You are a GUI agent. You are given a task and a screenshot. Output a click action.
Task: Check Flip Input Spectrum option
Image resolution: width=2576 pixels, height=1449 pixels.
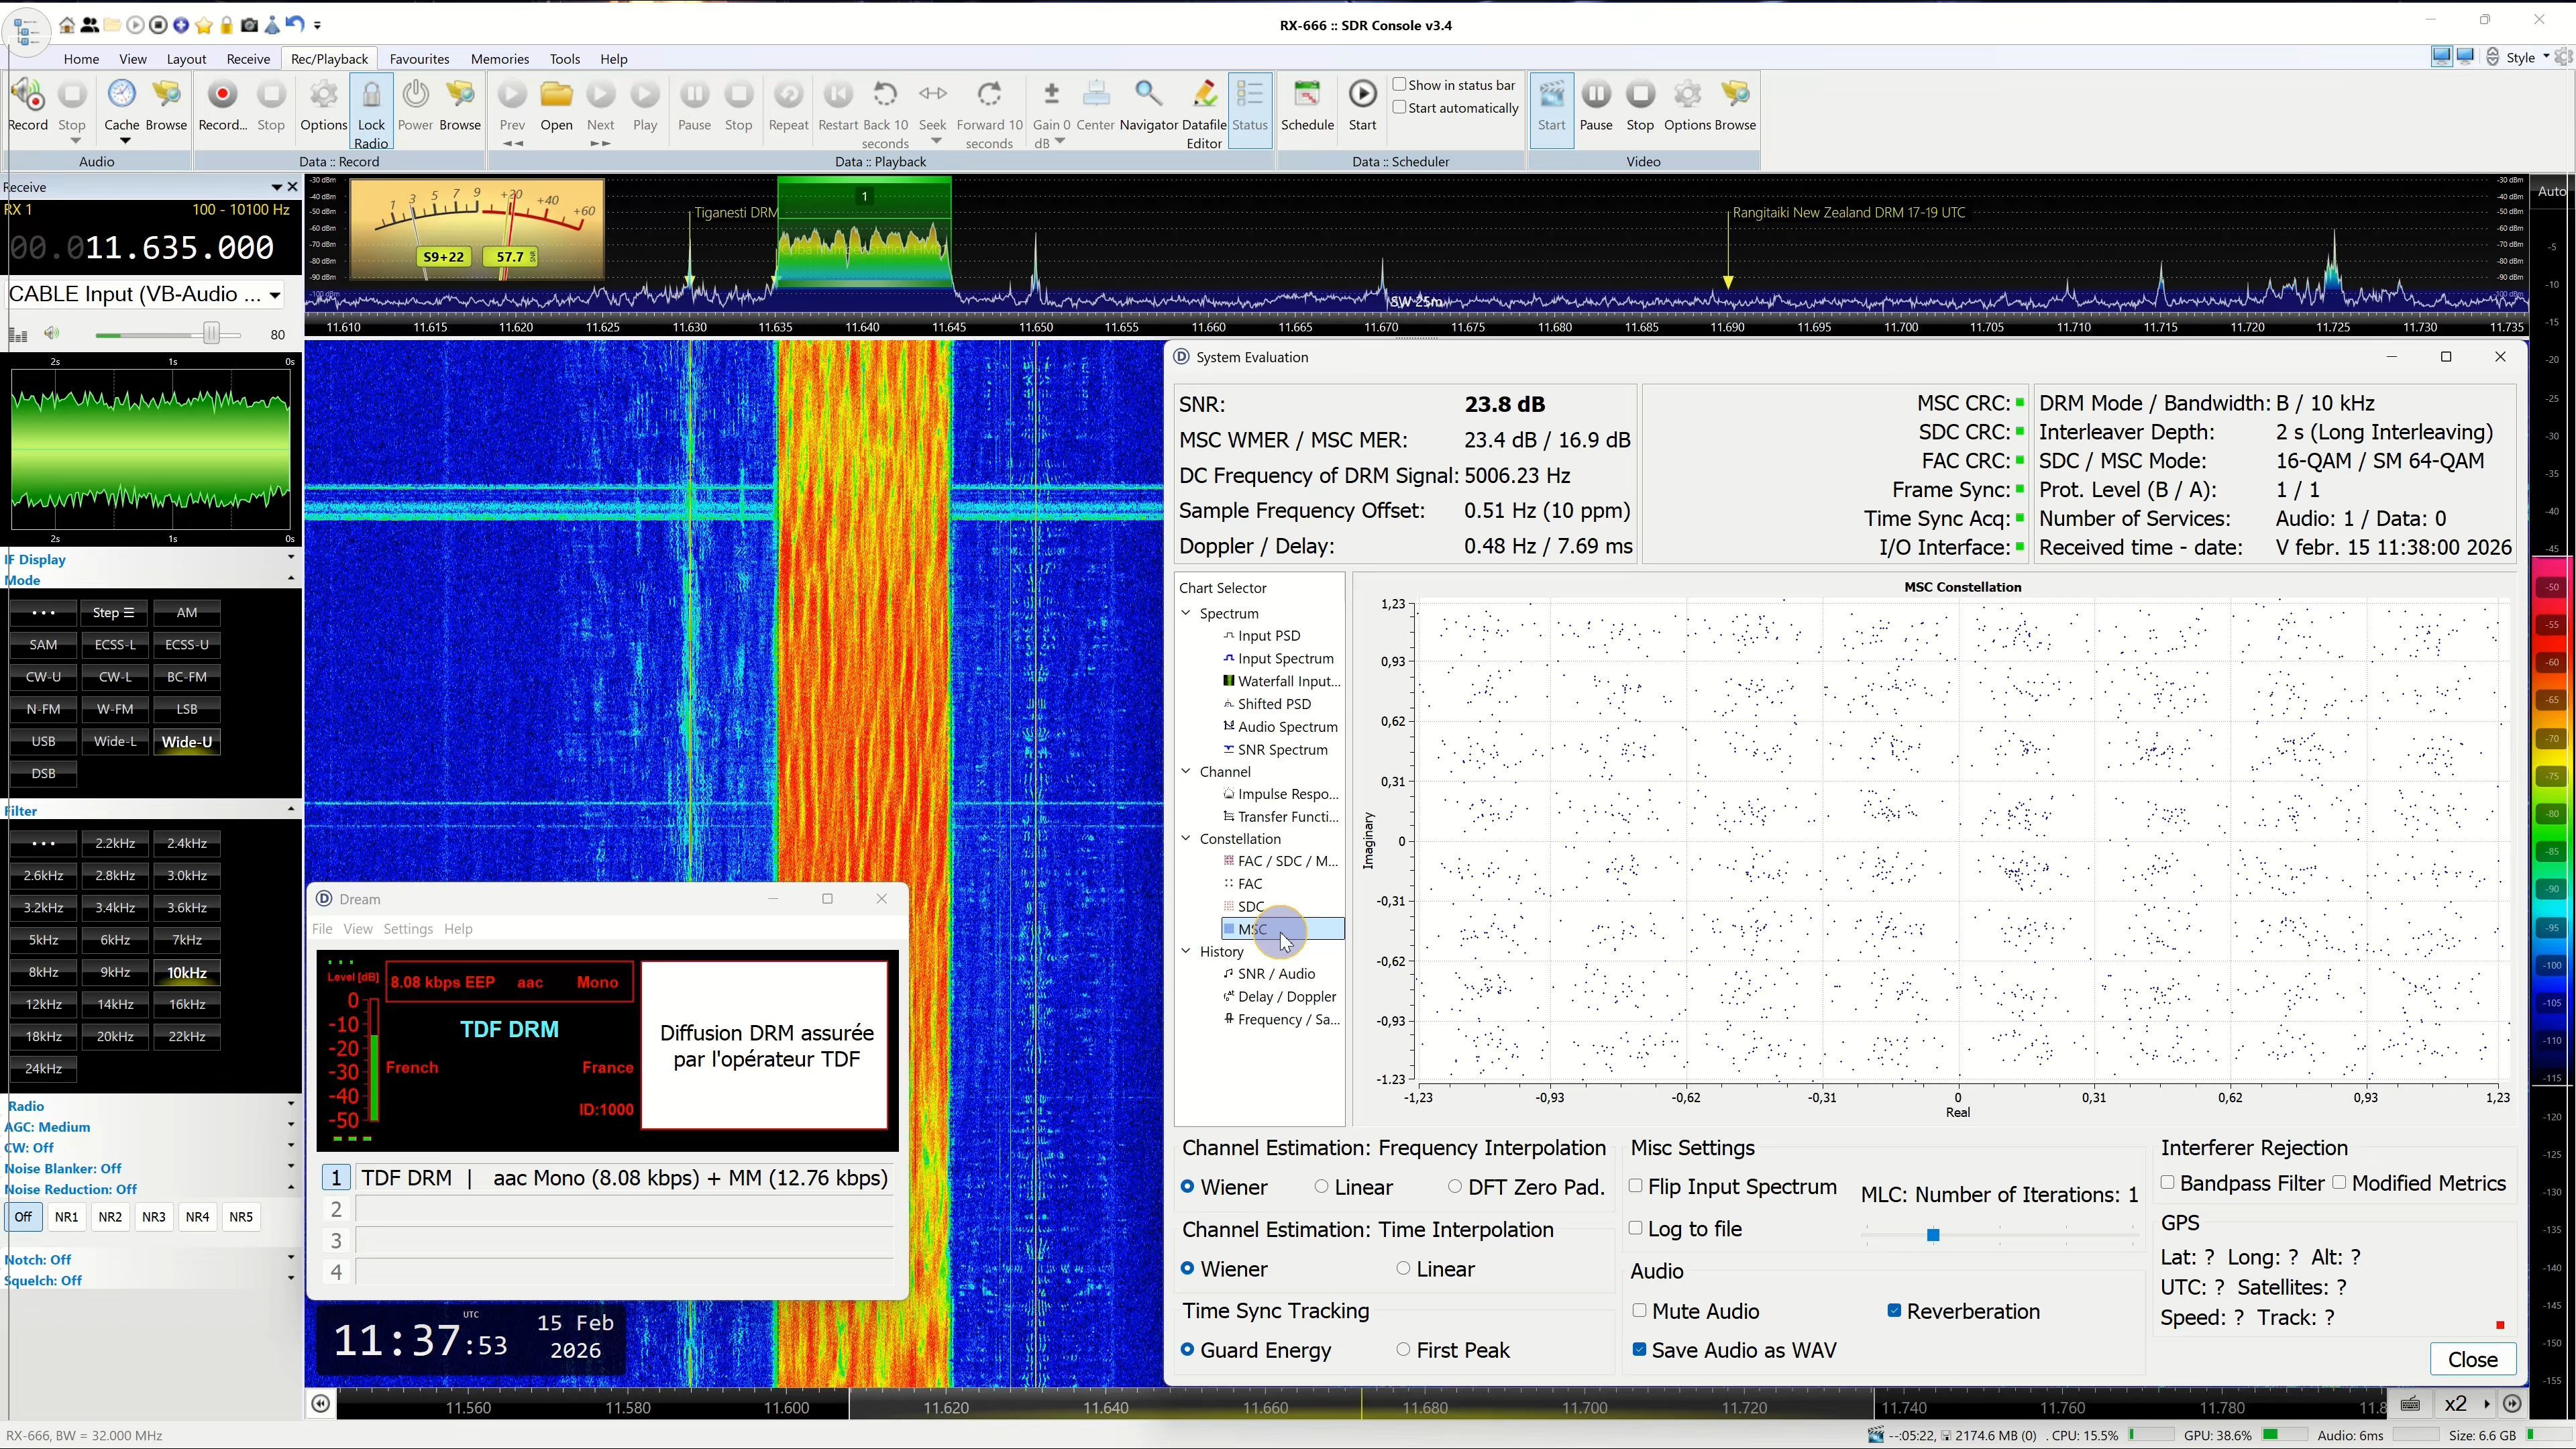point(1636,1186)
